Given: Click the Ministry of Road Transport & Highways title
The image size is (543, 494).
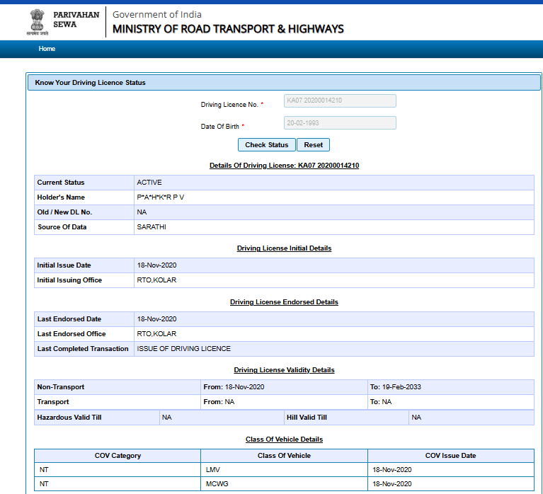Looking at the screenshot, I should tap(228, 29).
